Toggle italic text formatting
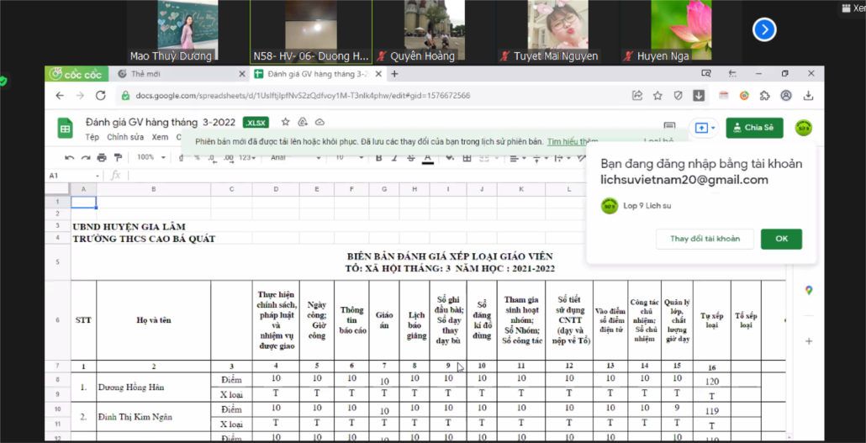The image size is (866, 443). (395, 157)
